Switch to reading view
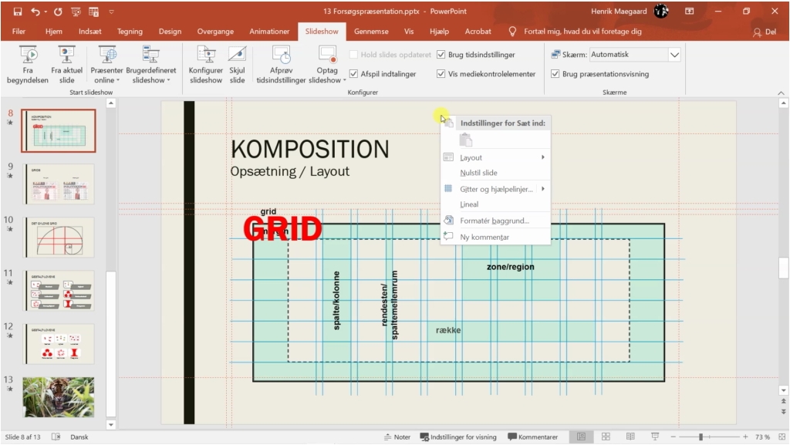The image size is (790, 445). (630, 437)
